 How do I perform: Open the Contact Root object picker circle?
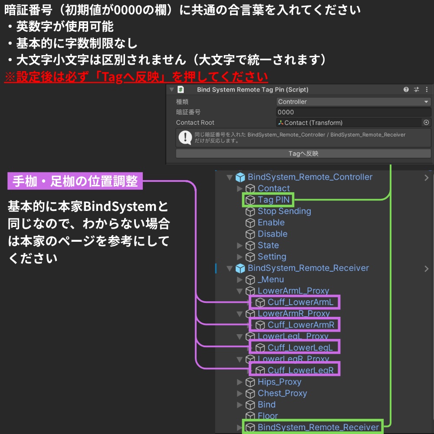(x=426, y=122)
